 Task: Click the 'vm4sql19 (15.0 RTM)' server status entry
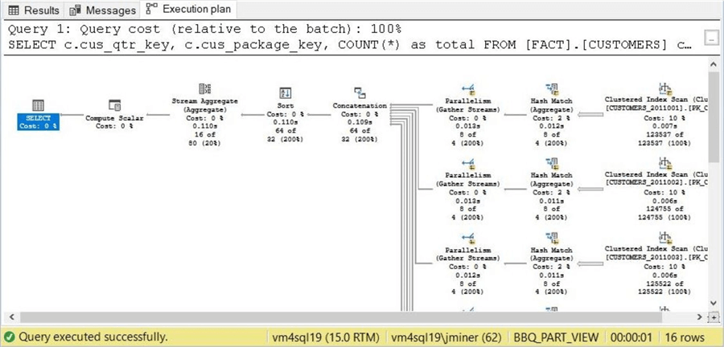[326, 337]
